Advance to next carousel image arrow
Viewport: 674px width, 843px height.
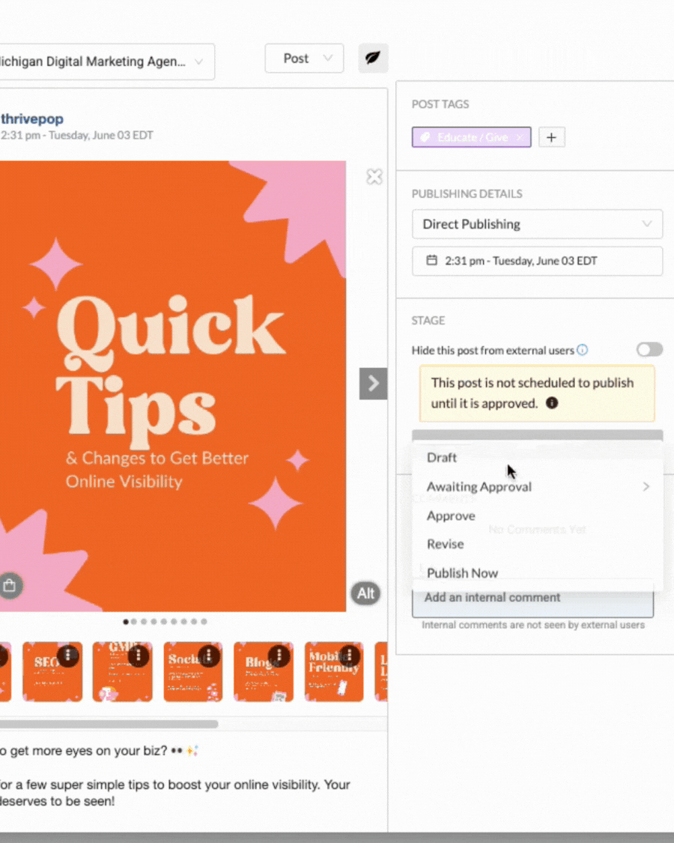coord(373,384)
